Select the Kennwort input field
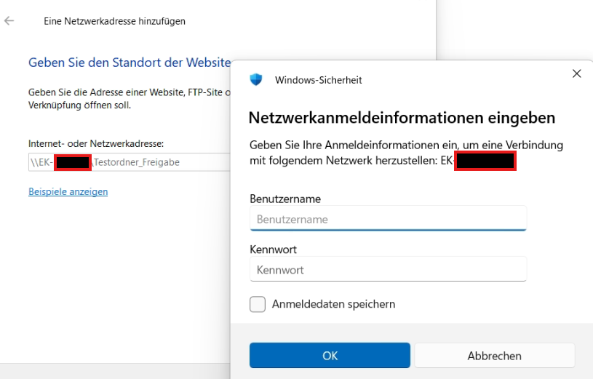Viewport: 593px width, 379px height. click(x=388, y=270)
